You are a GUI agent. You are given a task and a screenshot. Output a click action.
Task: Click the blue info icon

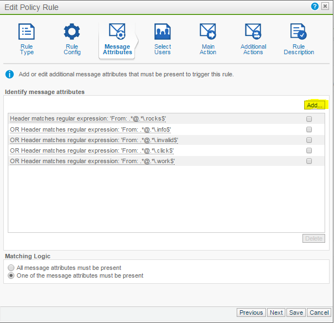(x=9, y=74)
